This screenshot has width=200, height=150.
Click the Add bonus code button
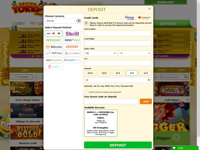tap(146, 101)
